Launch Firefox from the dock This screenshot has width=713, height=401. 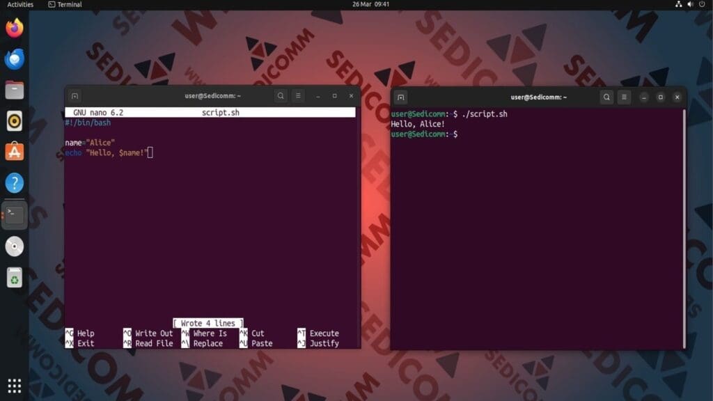click(14, 28)
